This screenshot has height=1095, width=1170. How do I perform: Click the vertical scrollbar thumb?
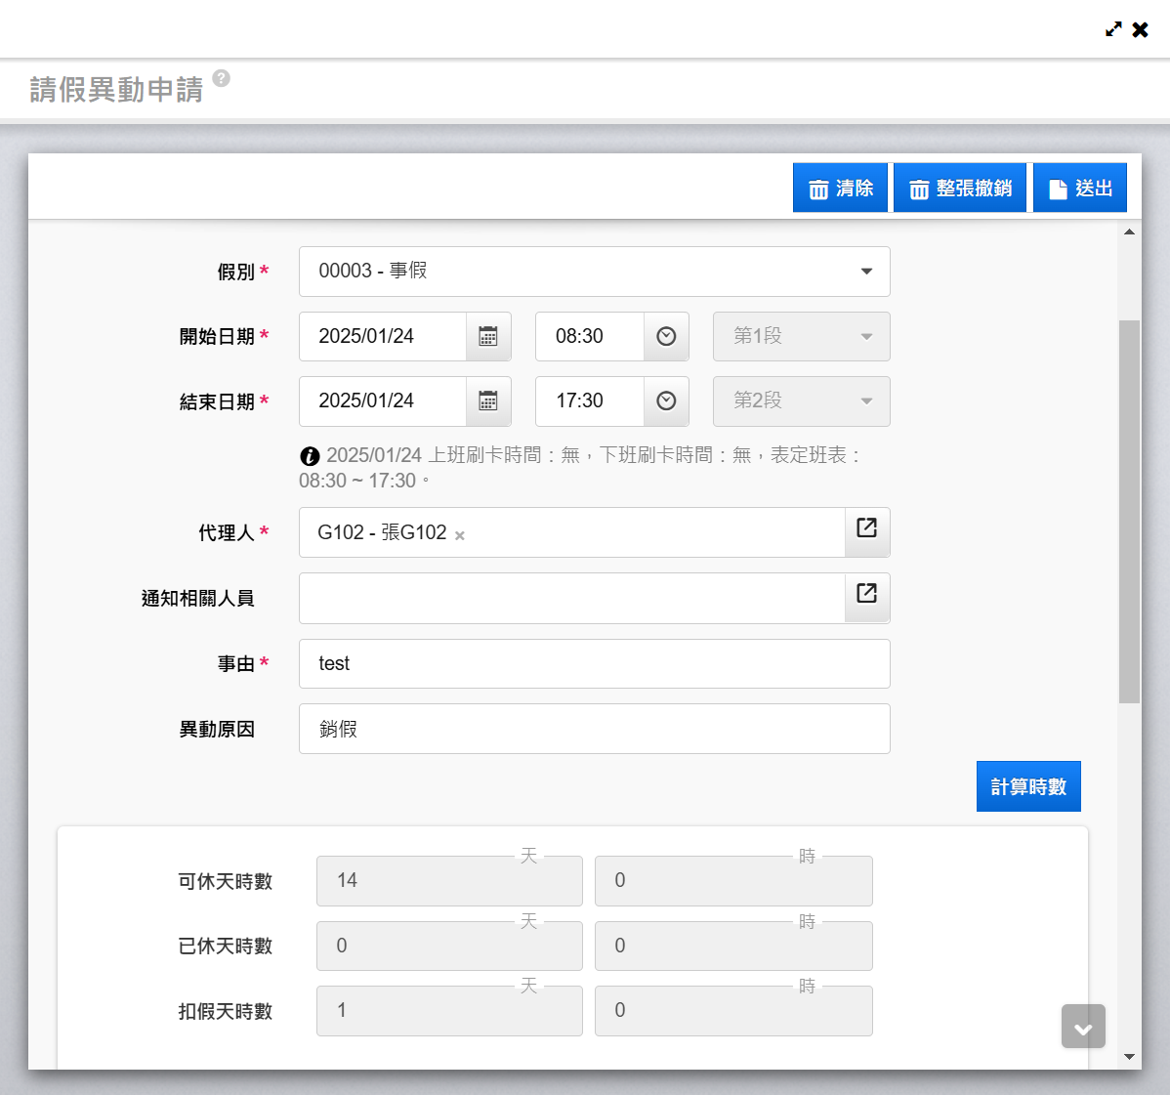(1129, 511)
